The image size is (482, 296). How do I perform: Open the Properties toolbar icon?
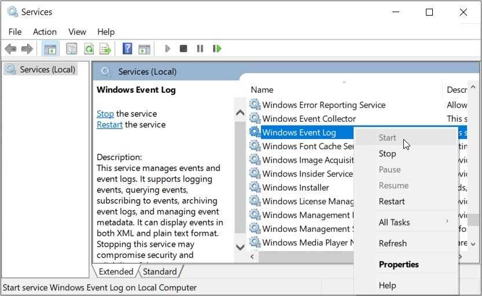click(72, 49)
